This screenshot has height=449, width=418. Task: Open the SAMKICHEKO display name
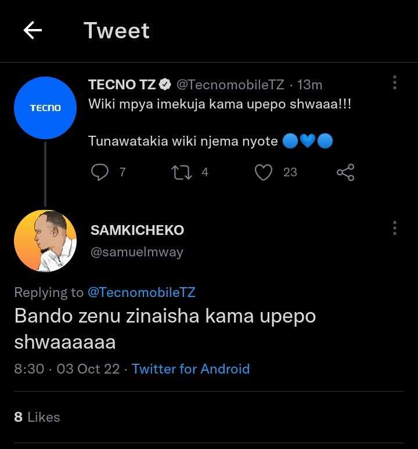137,230
